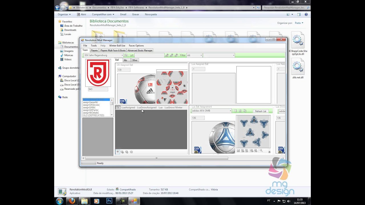This screenshot has width=365, height=205.
Task: Click the copy pages icon before Refresh List
Action: [245, 111]
